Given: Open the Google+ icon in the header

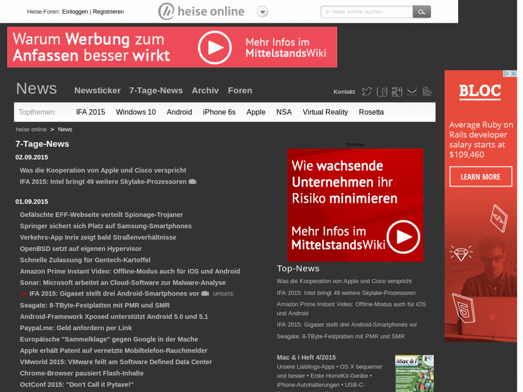Looking at the screenshot, I should tap(397, 91).
